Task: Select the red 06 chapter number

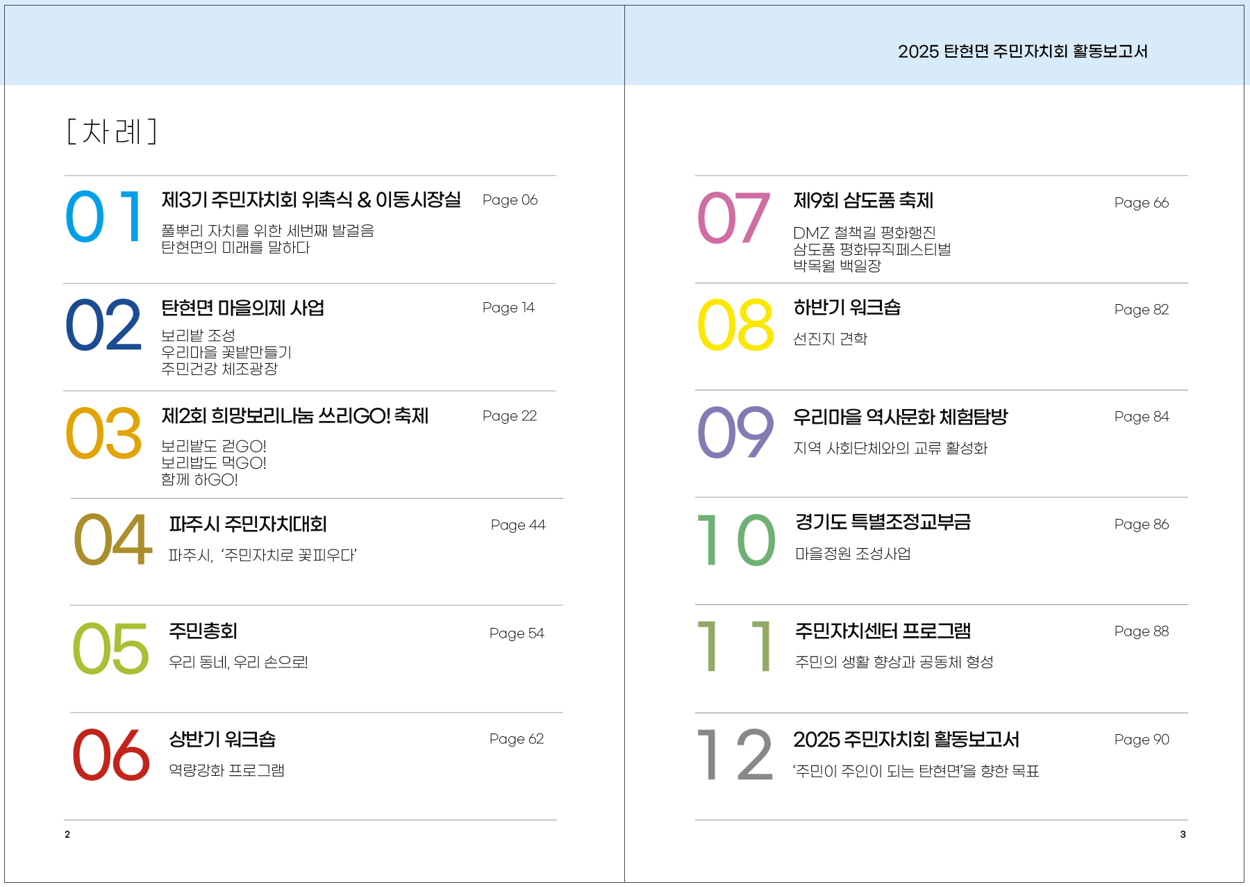Action: [x=111, y=755]
